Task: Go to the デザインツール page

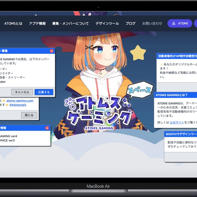Action: point(107,23)
